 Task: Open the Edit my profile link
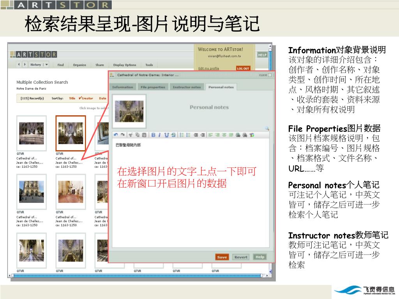pyautogui.click(x=209, y=69)
